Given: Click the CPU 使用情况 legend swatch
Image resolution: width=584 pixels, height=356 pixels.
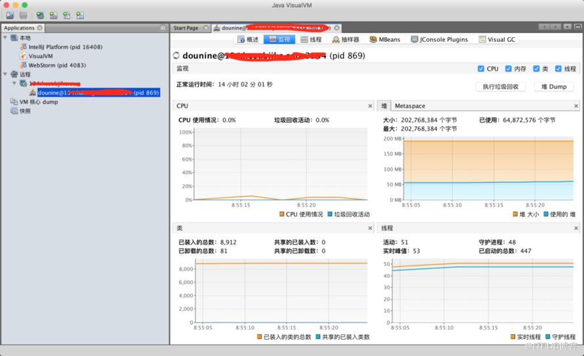Looking at the screenshot, I should click(x=282, y=214).
